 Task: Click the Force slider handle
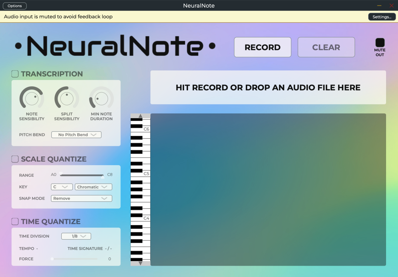(x=52, y=259)
